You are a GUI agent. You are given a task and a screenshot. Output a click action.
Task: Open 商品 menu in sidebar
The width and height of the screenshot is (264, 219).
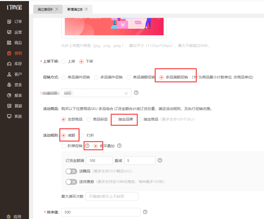click(14, 43)
